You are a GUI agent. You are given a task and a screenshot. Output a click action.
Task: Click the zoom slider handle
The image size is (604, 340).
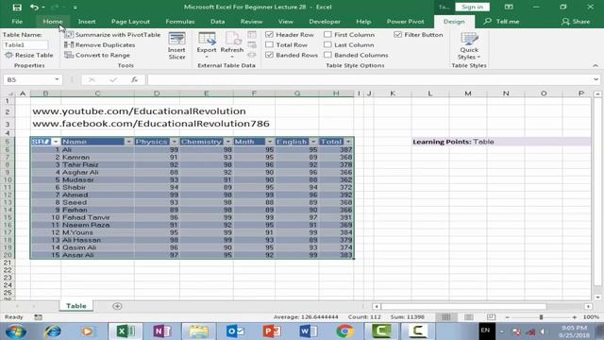pyautogui.click(x=541, y=317)
